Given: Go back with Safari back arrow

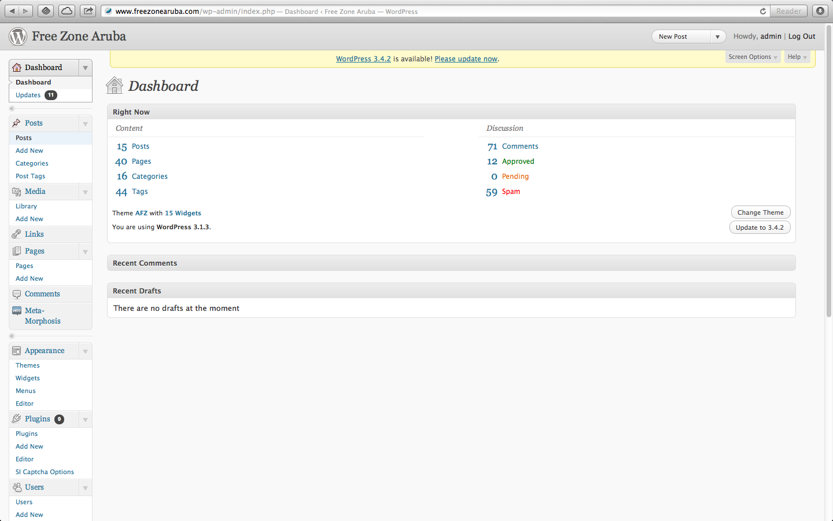Looking at the screenshot, I should click(x=12, y=11).
